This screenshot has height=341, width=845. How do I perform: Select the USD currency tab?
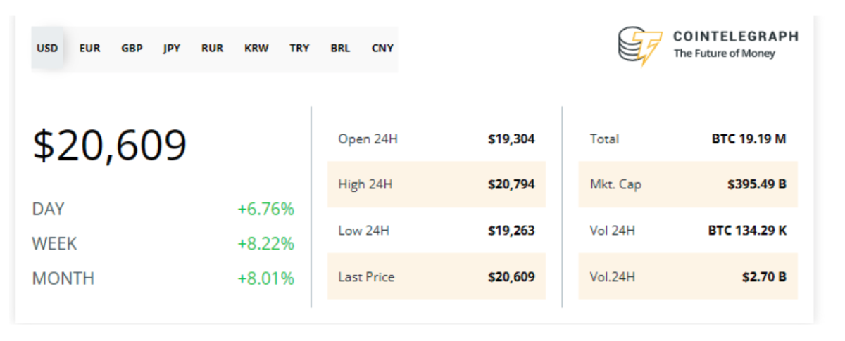pyautogui.click(x=47, y=49)
